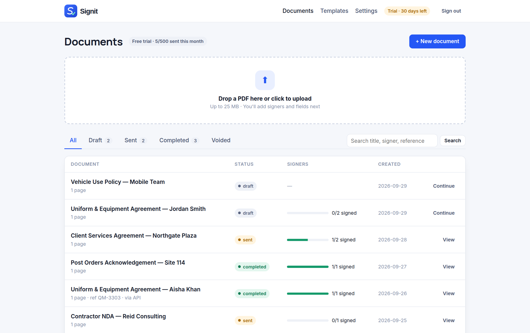Click the created date 2026-09-27
530x333 pixels.
(392, 267)
